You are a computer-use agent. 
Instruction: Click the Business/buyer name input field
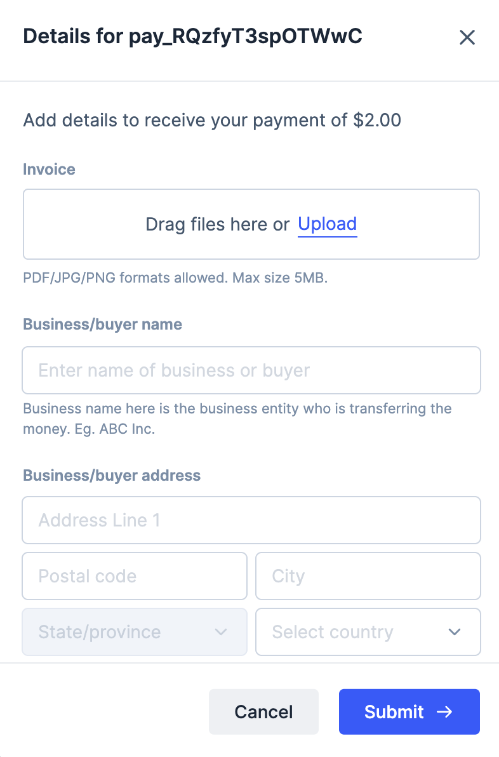tap(251, 370)
